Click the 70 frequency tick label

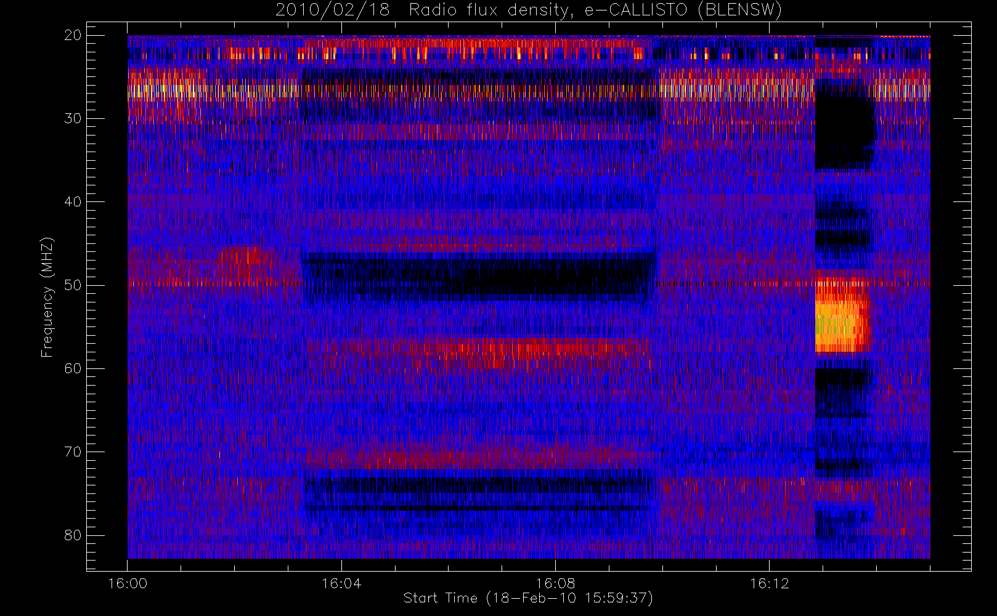tap(73, 452)
